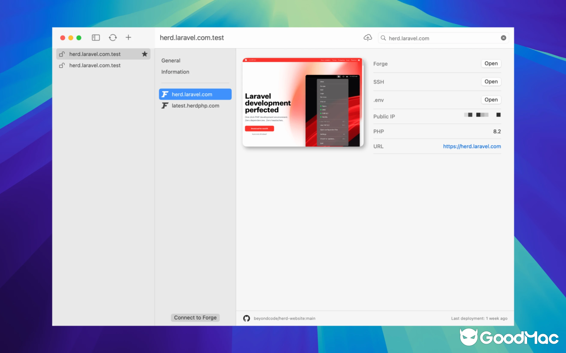
Task: Select latest.herdphp.com Forge site
Action: click(x=195, y=106)
